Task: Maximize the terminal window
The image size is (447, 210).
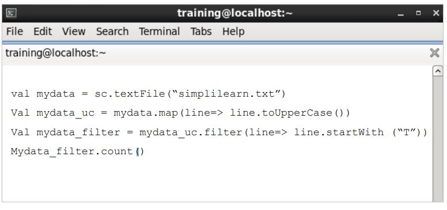Action: [x=418, y=13]
